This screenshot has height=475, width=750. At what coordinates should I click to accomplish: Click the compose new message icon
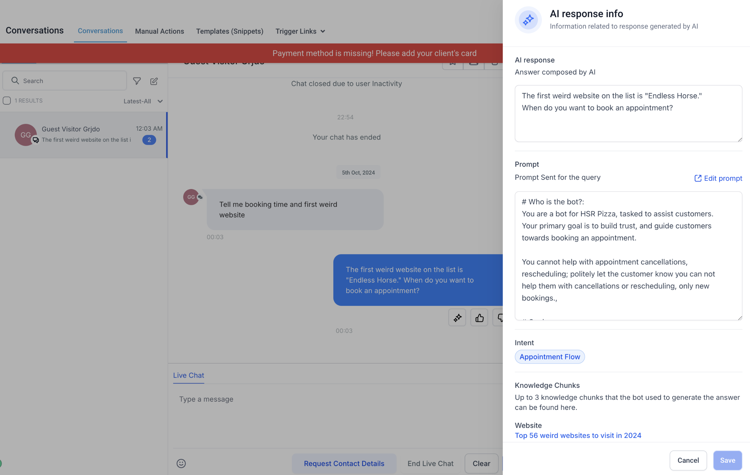pyautogui.click(x=154, y=81)
